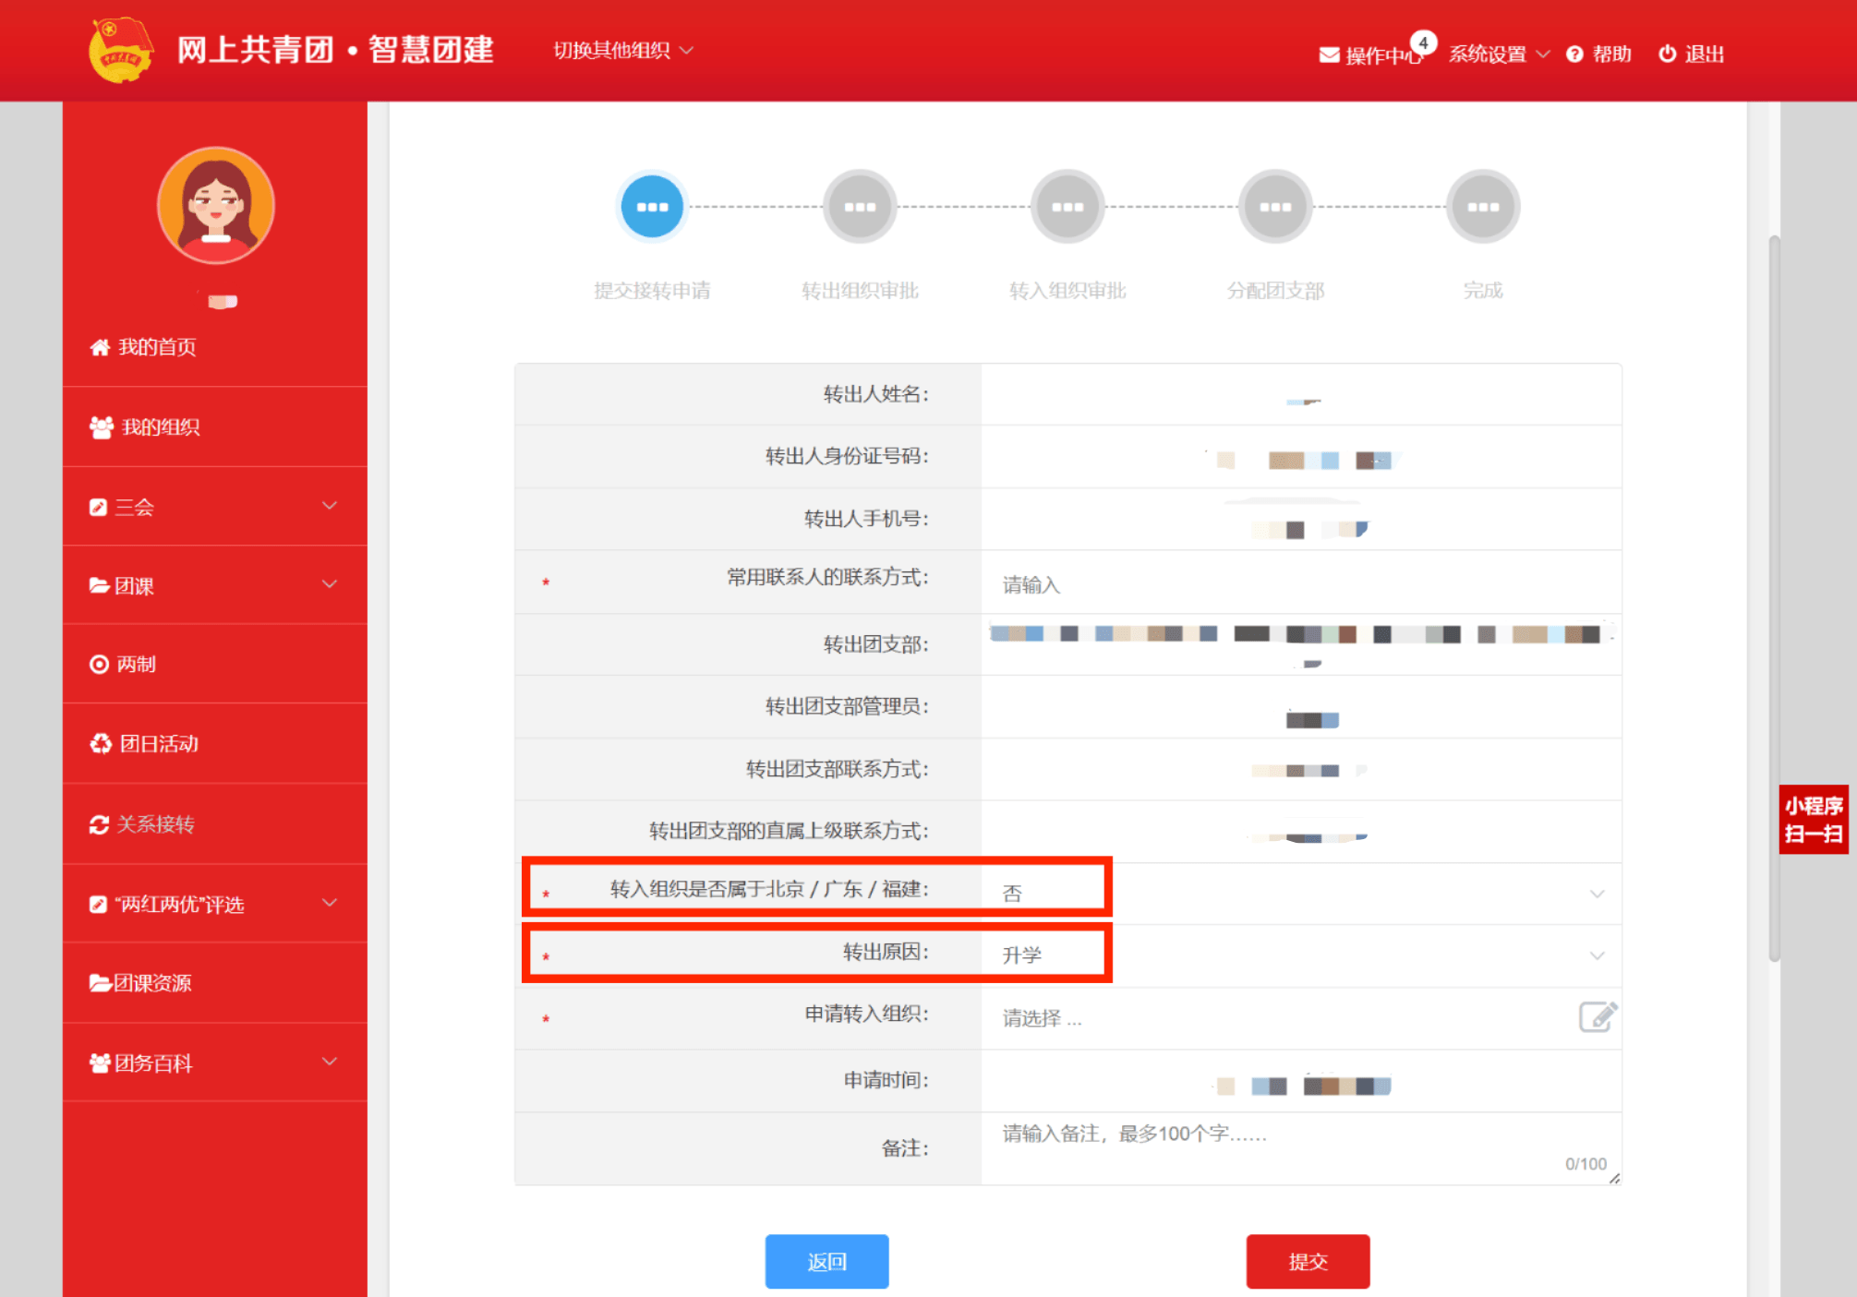
Task: Click the red 提交 button
Action: tap(1307, 1261)
